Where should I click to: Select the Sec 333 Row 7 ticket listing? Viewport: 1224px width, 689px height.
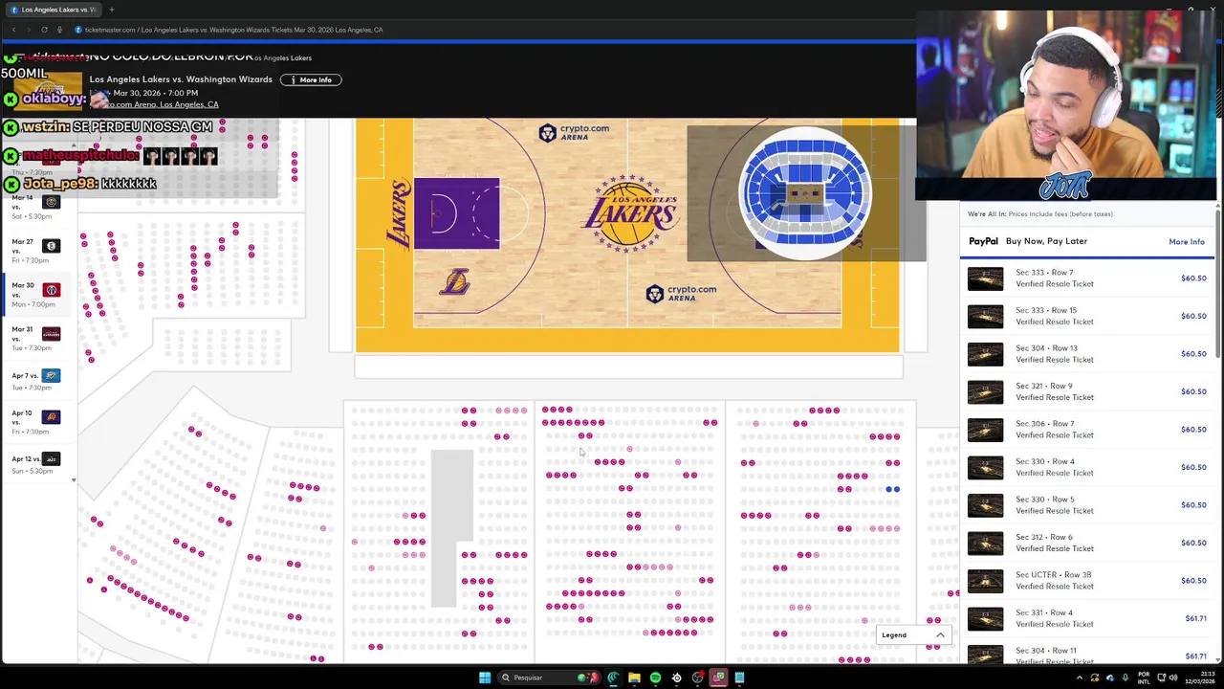(x=1087, y=278)
